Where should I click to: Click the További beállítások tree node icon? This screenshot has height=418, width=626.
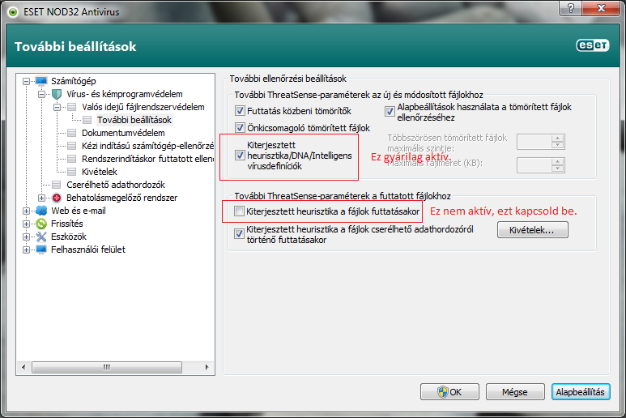click(87, 120)
